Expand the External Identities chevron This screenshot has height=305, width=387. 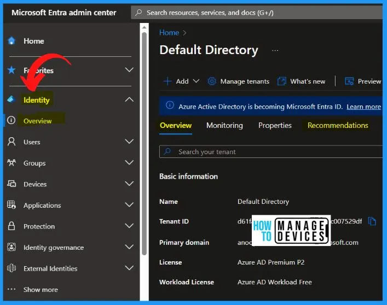[129, 268]
